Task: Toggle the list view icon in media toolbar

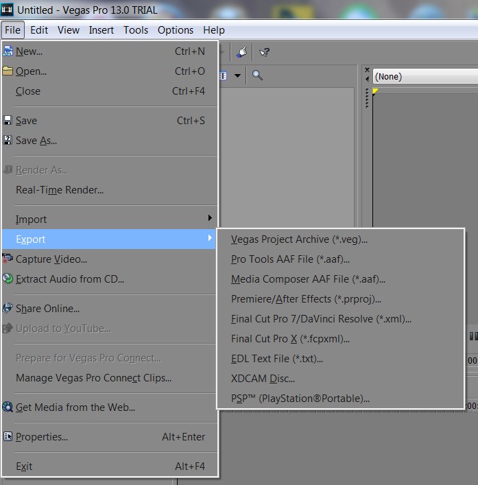Action: coord(224,75)
